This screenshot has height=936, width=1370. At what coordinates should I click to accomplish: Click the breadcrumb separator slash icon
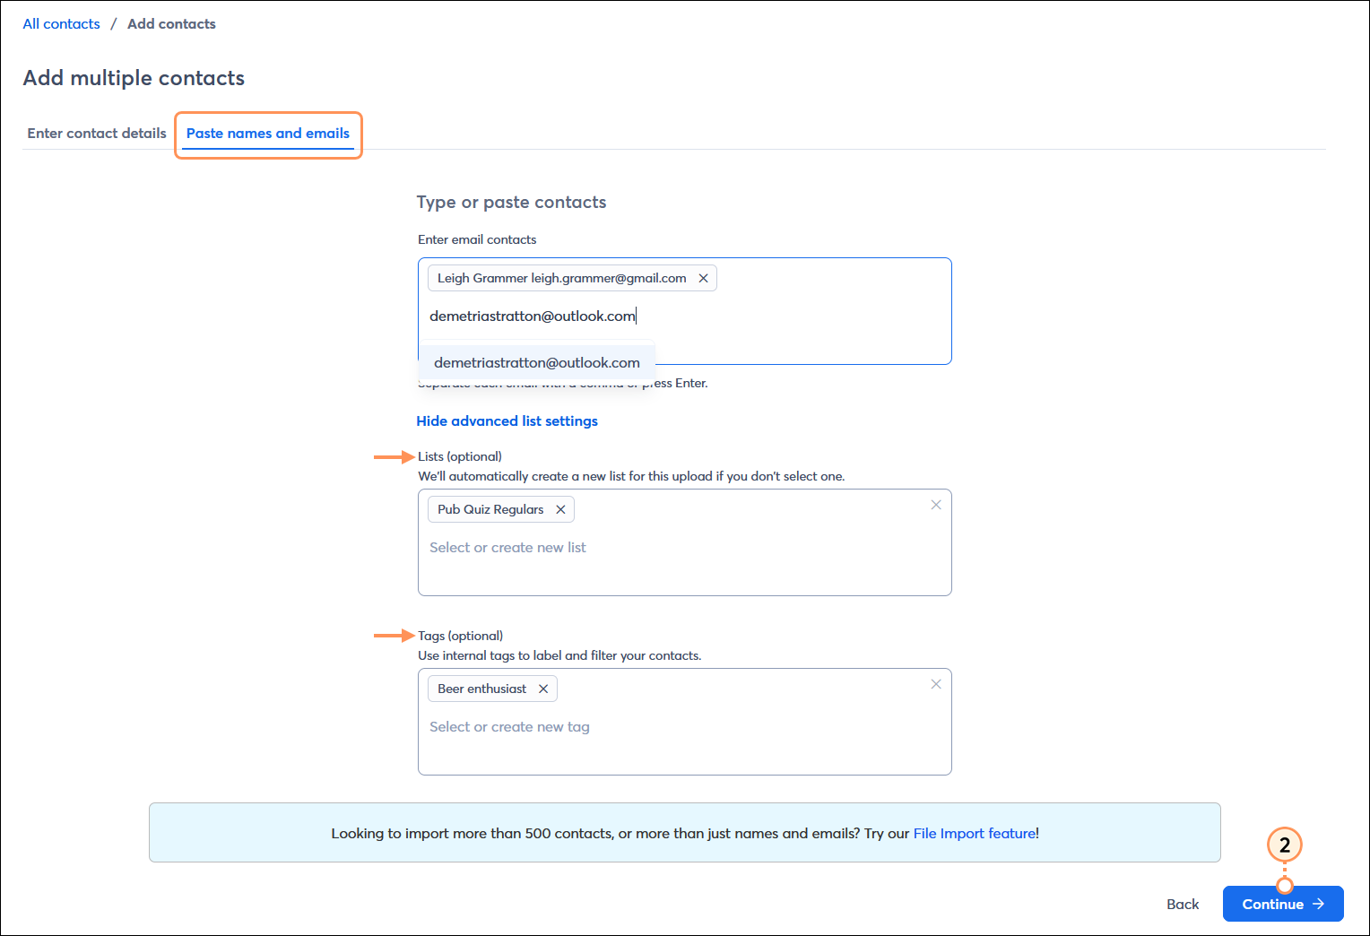point(113,23)
